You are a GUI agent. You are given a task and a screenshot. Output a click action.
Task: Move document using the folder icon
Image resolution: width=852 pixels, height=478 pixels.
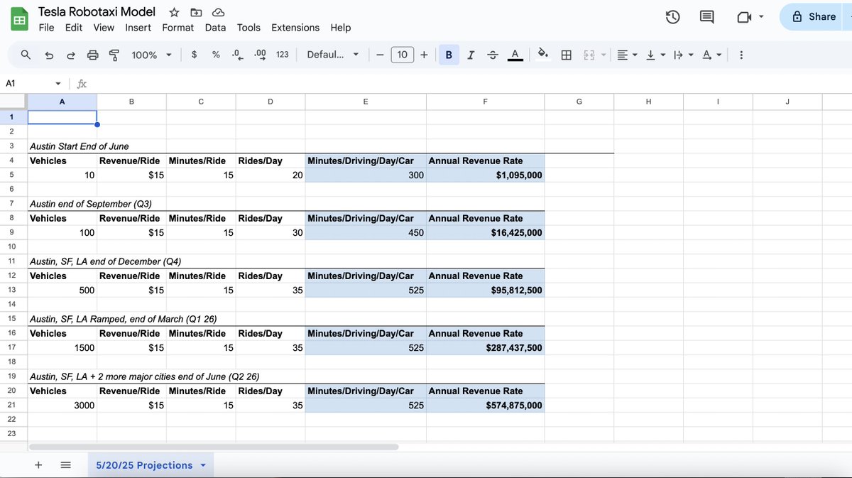tap(196, 12)
